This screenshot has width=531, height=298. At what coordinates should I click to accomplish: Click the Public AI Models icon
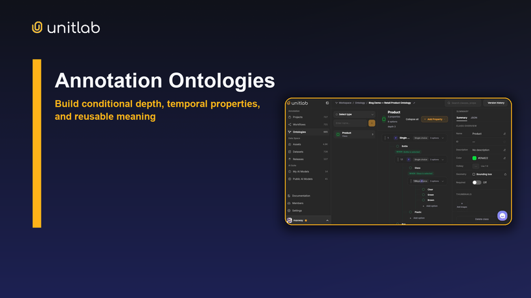pyautogui.click(x=289, y=179)
